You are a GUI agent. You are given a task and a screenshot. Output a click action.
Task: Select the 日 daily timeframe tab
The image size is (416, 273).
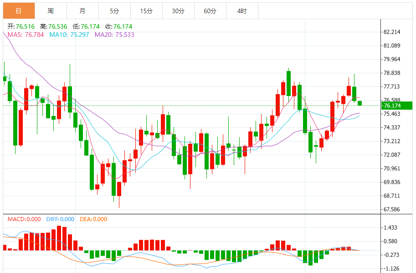(x=19, y=11)
